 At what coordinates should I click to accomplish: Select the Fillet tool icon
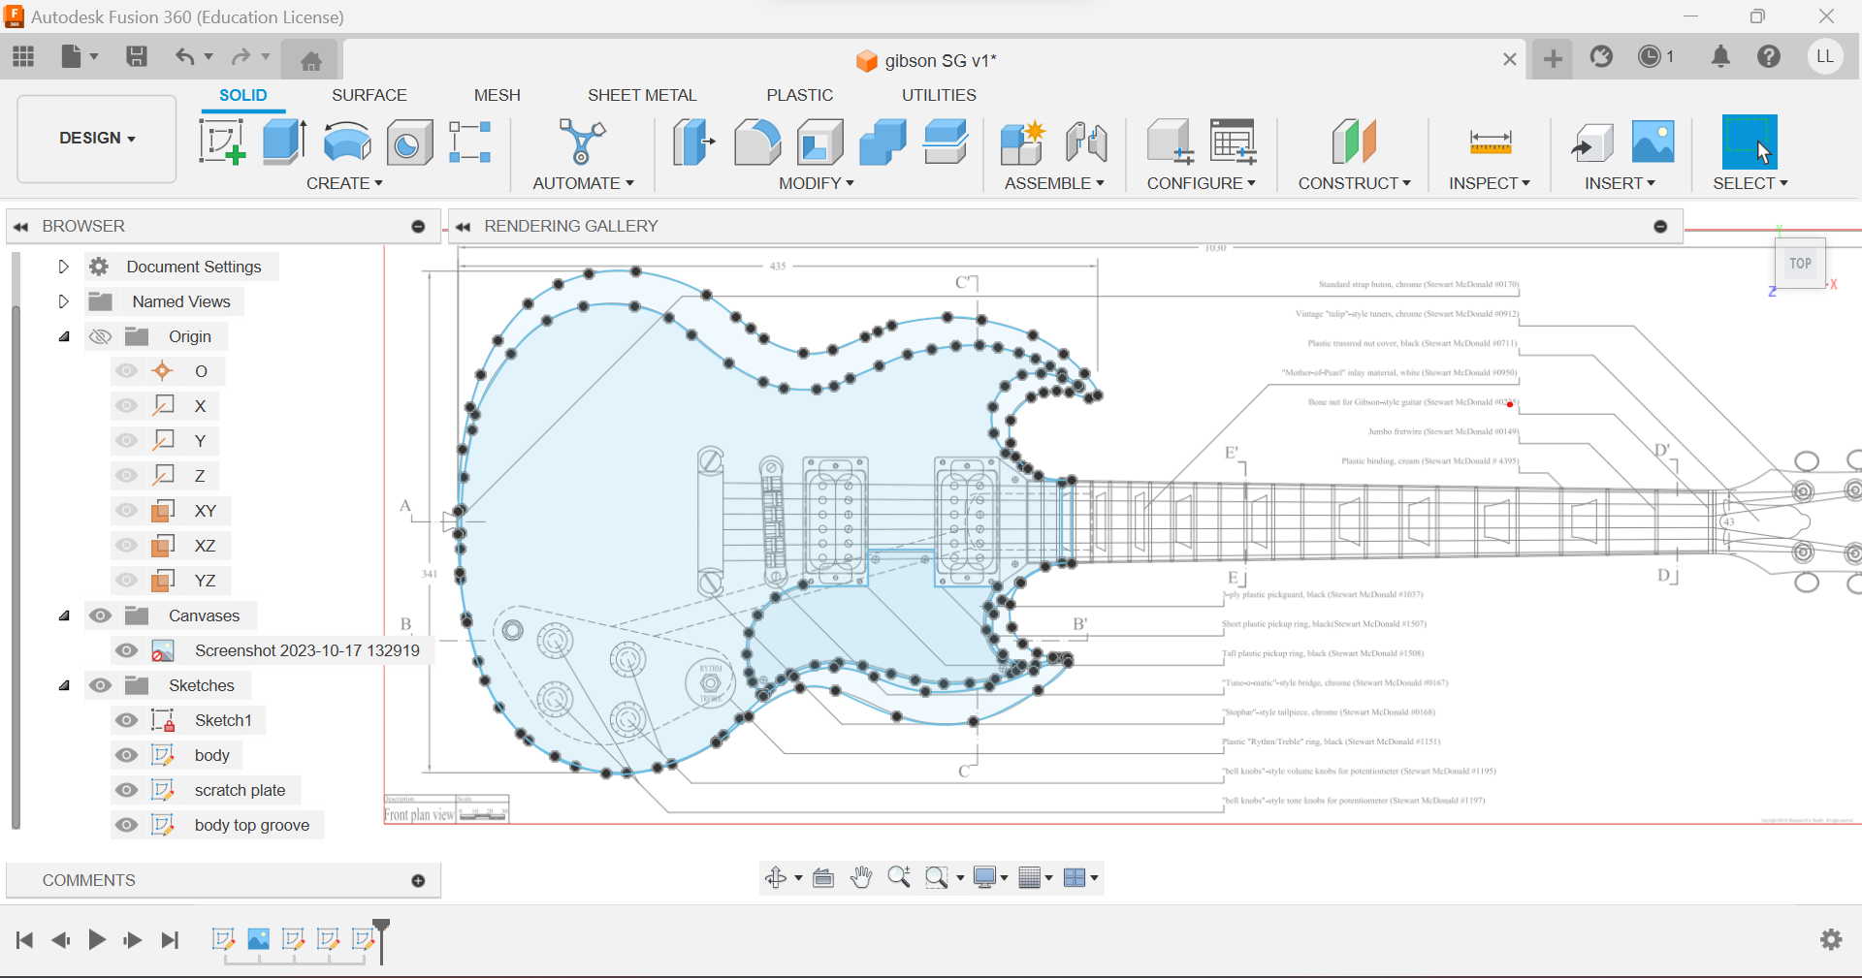(x=757, y=142)
